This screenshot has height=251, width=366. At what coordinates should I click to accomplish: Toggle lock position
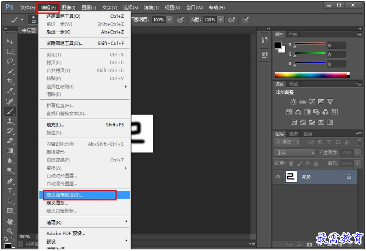(x=308, y=163)
